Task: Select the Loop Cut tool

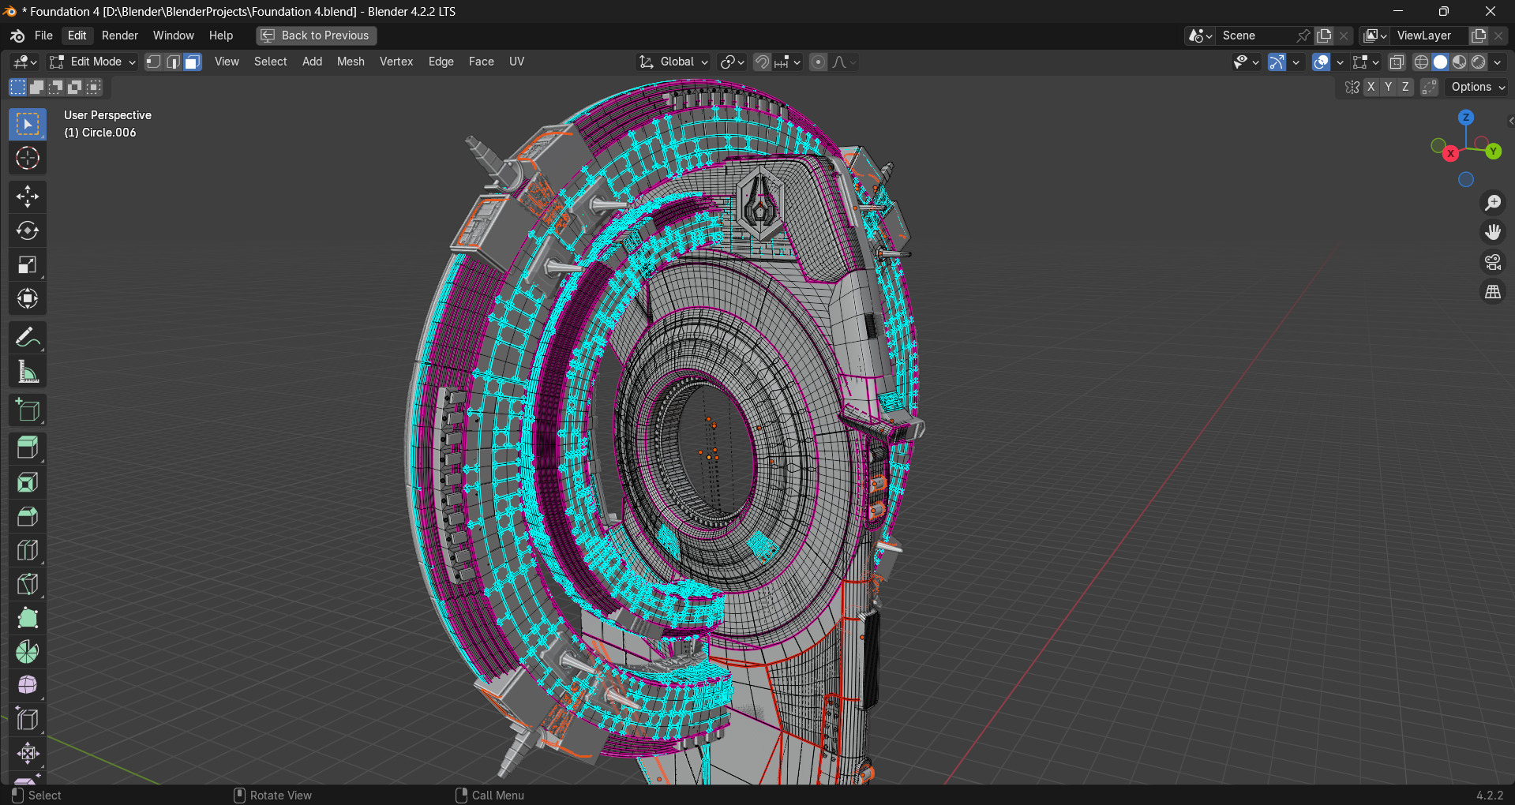Action: 28,550
